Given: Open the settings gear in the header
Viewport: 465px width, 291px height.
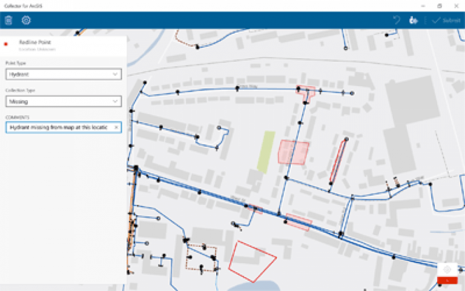Looking at the screenshot, I should click(x=26, y=20).
